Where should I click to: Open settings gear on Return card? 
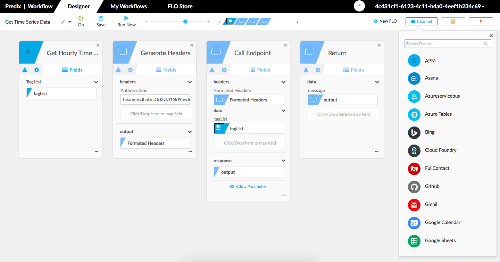[318, 70]
